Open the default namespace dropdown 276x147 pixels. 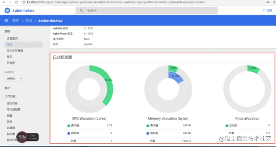coord(14,79)
